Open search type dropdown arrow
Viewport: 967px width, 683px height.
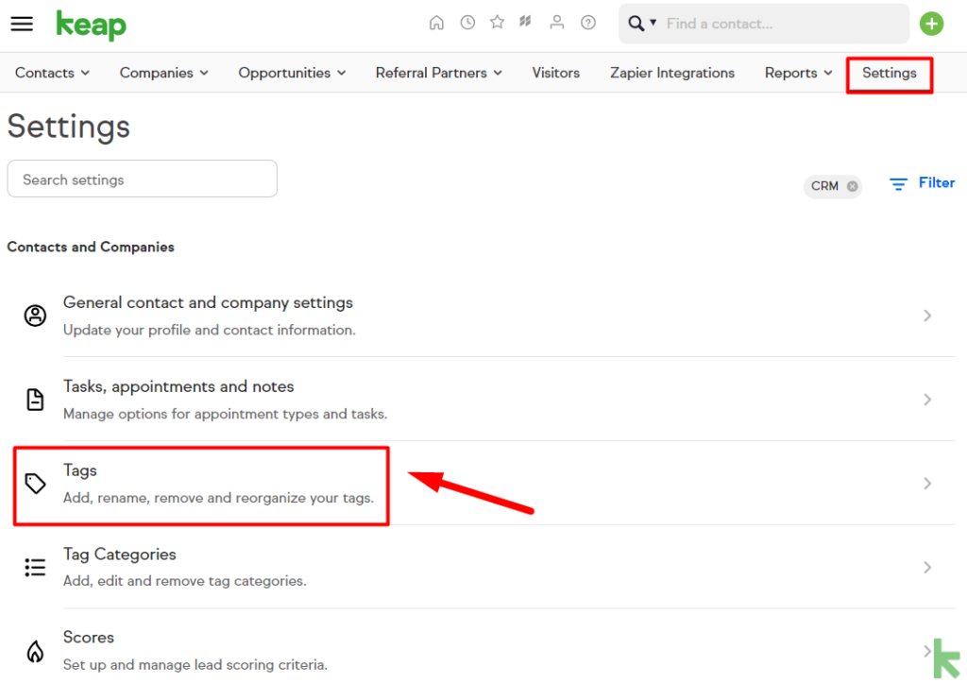653,23
